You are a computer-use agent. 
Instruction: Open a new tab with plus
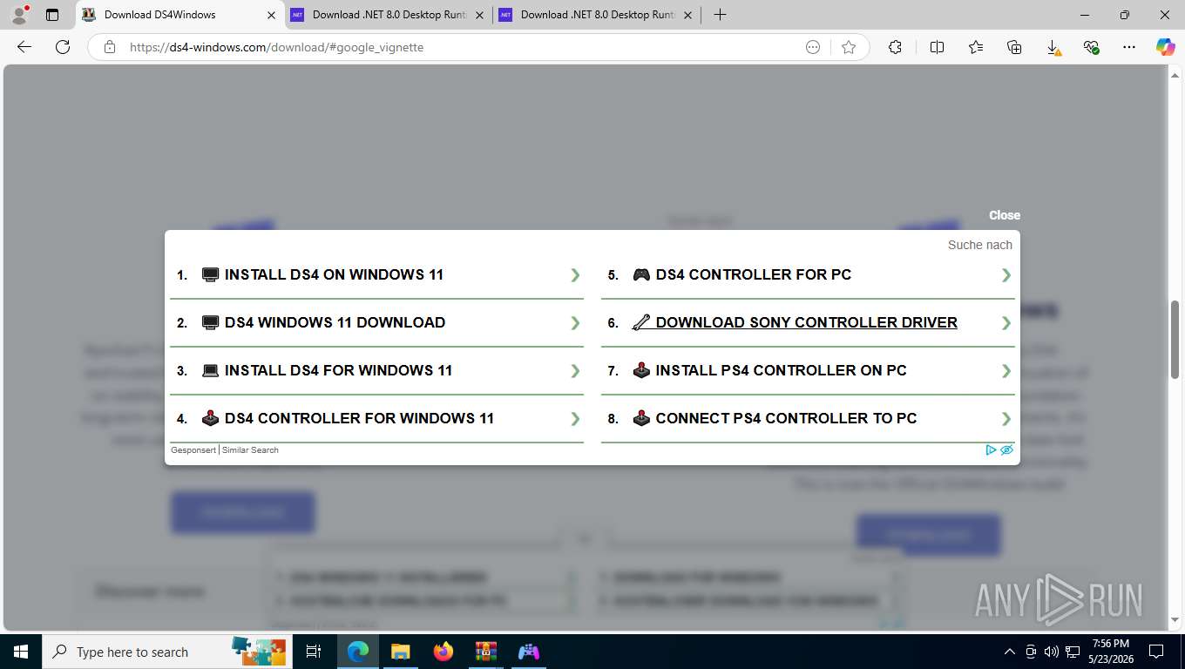pyautogui.click(x=720, y=15)
